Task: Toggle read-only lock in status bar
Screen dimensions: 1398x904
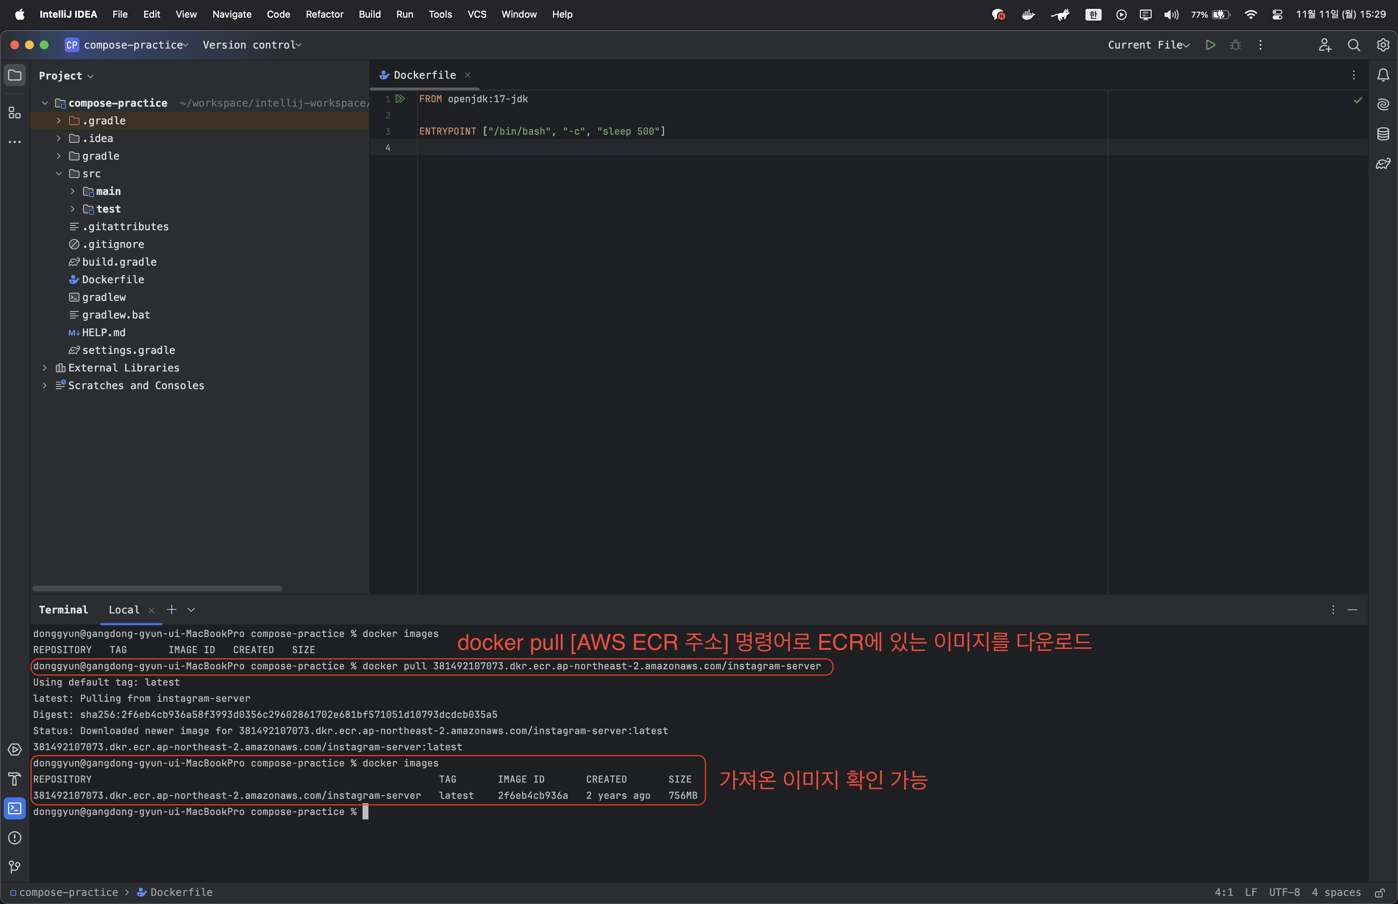Action: pos(1379,893)
